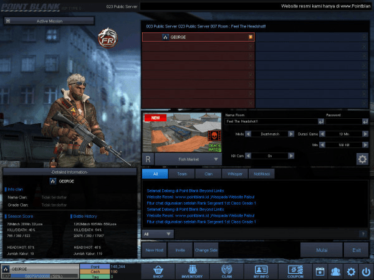This screenshot has width=374, height=280.
Task: Open the Coupon window
Action: coord(295,271)
